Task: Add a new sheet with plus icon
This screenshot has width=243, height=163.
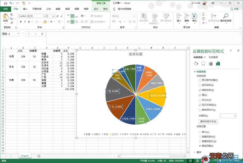Action: pyautogui.click(x=39, y=156)
